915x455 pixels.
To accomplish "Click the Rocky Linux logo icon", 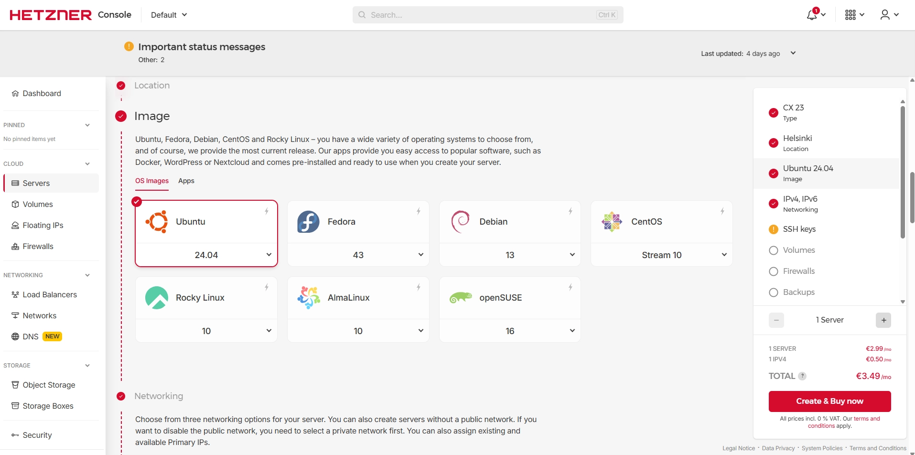I will (157, 298).
